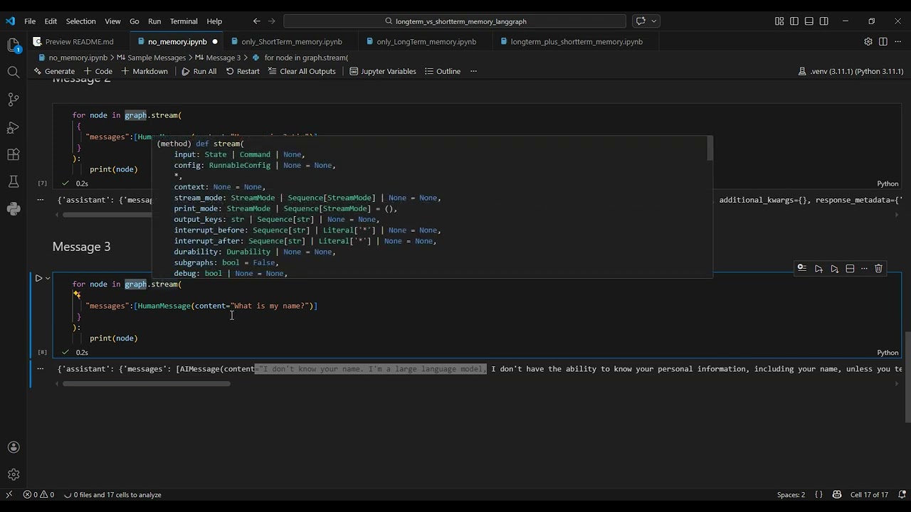This screenshot has height=512, width=911.
Task: Run by line in Message 3 cell toolbar
Action: pyautogui.click(x=802, y=268)
